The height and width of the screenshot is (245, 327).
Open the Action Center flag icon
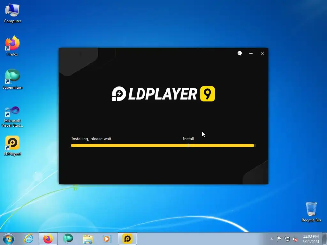click(x=279, y=239)
